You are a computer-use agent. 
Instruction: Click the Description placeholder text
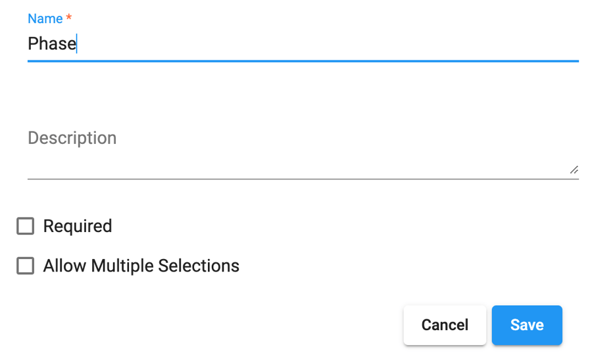(72, 138)
